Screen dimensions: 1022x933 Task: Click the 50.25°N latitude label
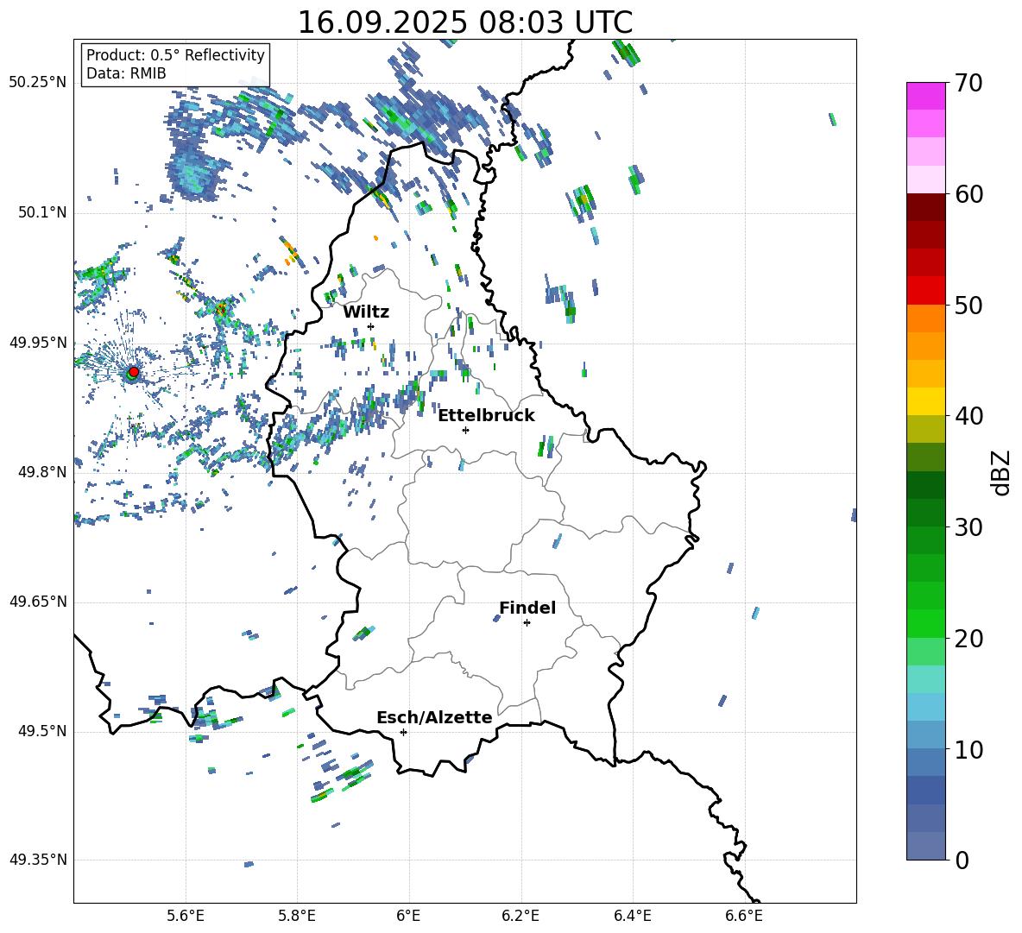tap(38, 83)
